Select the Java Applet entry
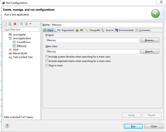Screen dimensions: 166x132 [x=19, y=35]
